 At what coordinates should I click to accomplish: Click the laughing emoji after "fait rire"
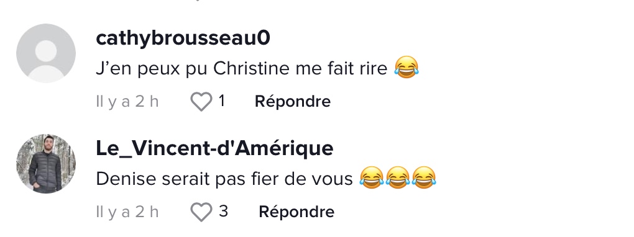(x=407, y=67)
